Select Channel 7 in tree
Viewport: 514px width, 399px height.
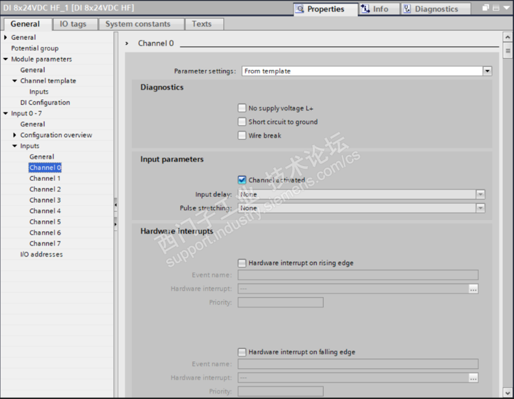click(x=45, y=244)
